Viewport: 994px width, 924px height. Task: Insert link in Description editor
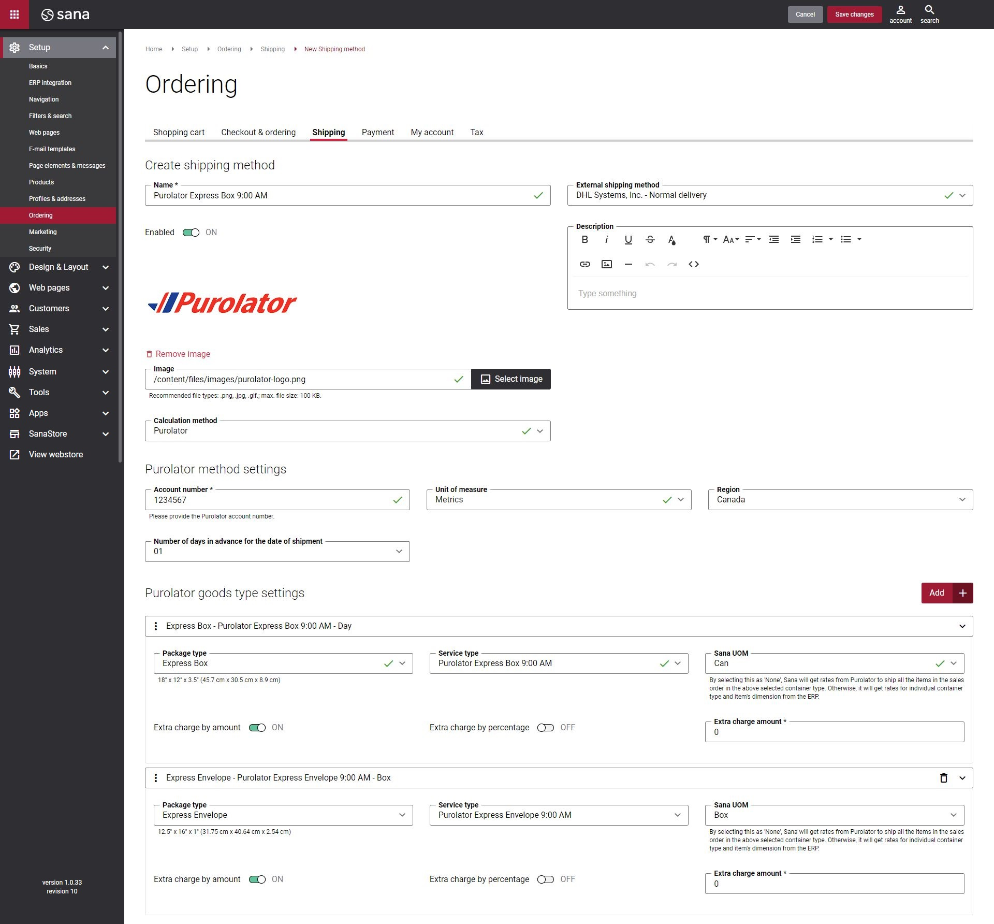tap(584, 264)
